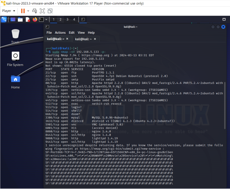
Task: Click the '9443/tcp' port entry
Action: pos(52,142)
